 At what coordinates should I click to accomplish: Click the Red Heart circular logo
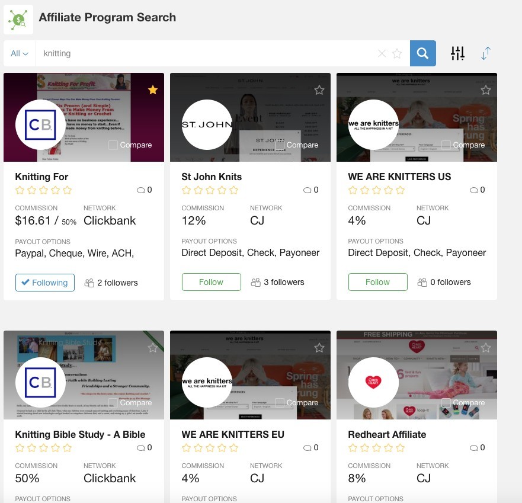[373, 382]
